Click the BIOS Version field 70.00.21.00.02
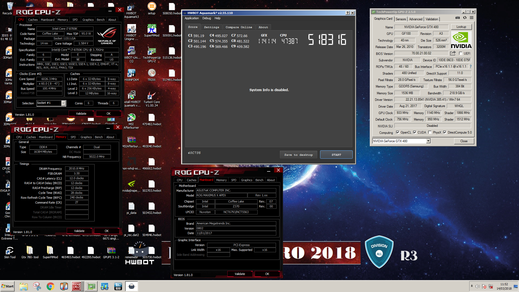This screenshot has width=519, height=292. pos(421,53)
